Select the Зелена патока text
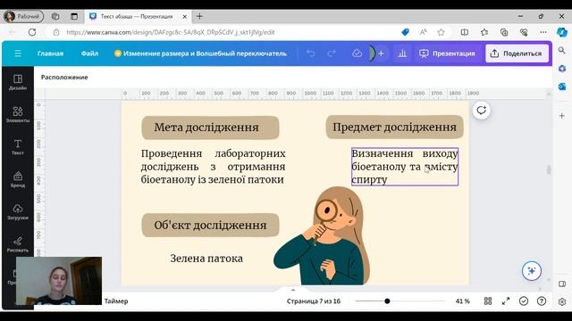572x321 pixels. (206, 259)
